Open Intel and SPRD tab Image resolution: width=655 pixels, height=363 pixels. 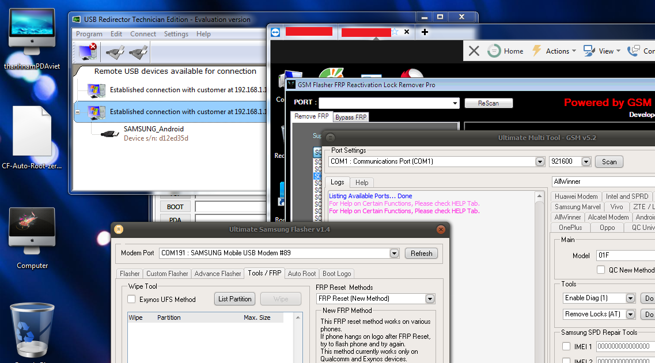click(627, 196)
